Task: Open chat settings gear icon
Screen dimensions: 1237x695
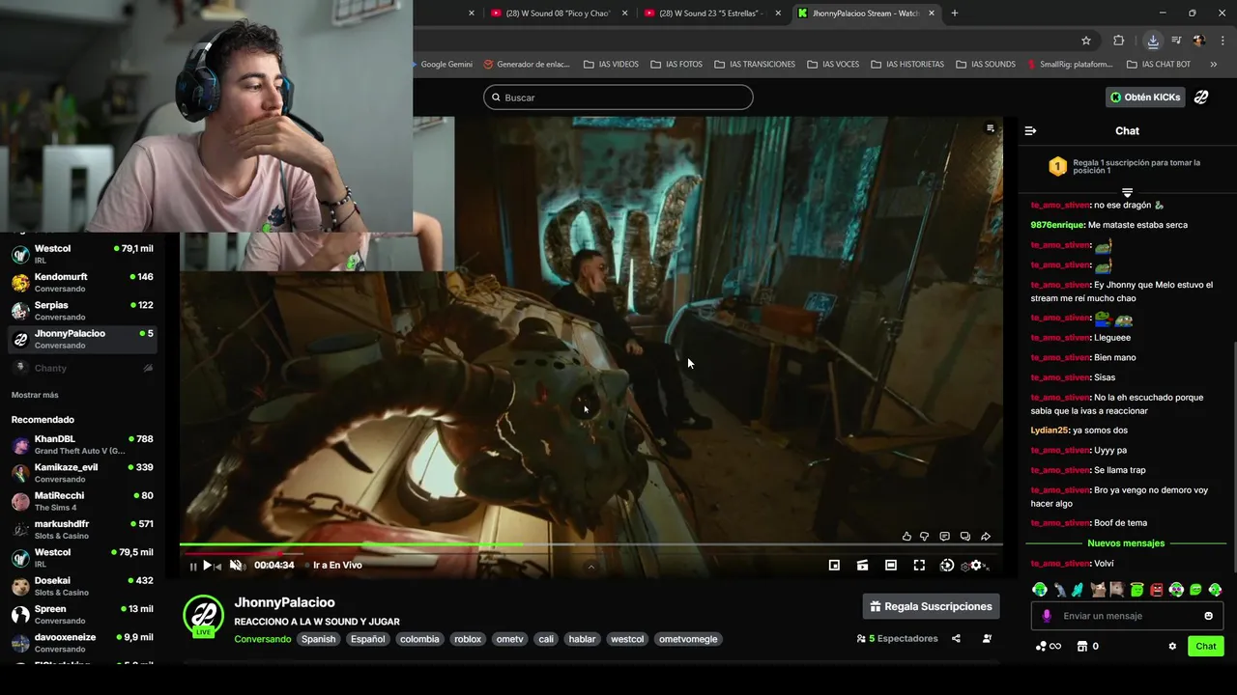Action: coord(1172,647)
